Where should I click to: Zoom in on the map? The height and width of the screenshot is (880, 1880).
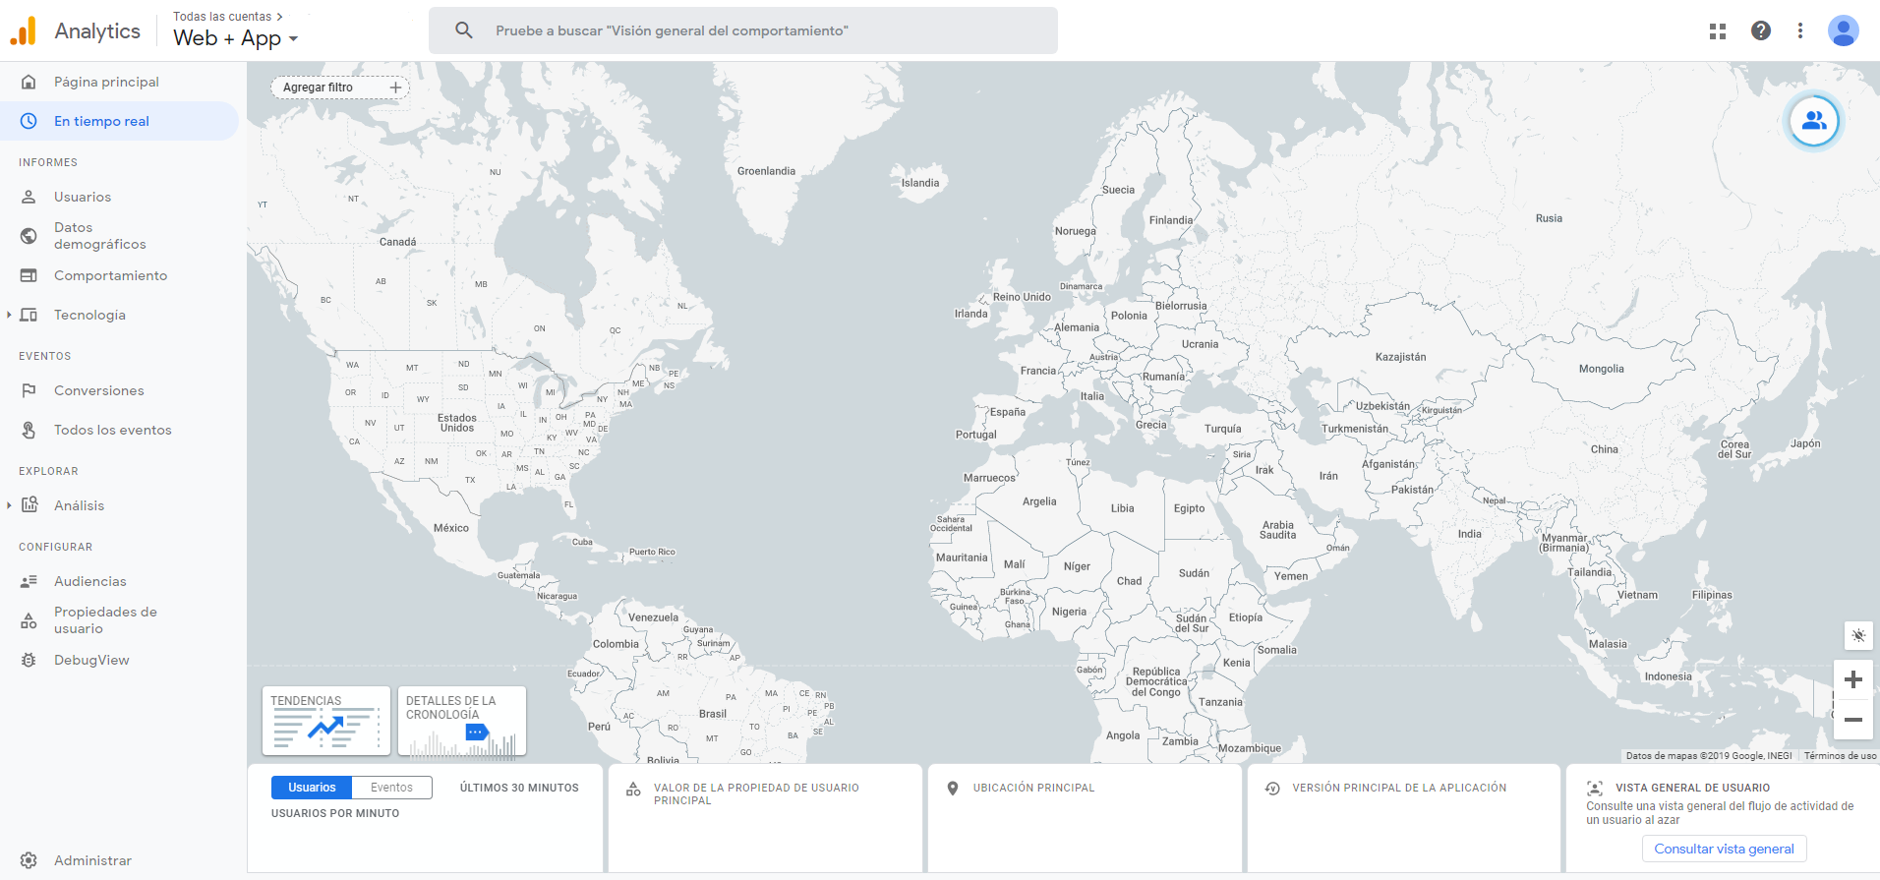(x=1852, y=679)
